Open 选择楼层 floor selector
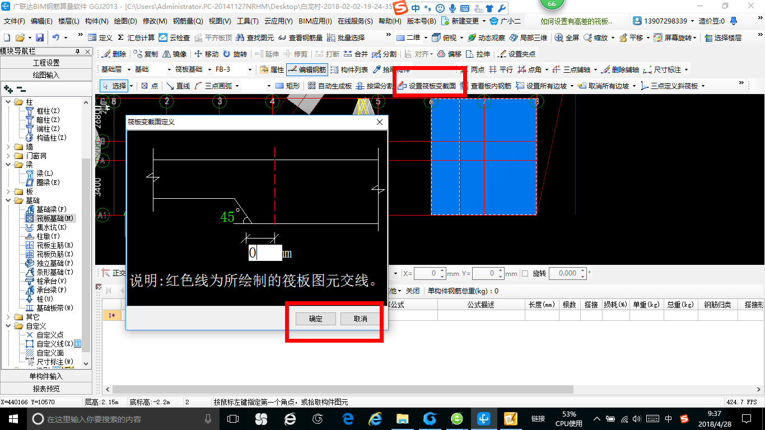 click(x=723, y=38)
